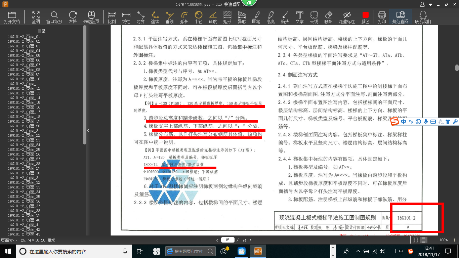Open the PDF app on the taskbar
Viewport: 459px width, 258px height.
click(x=258, y=251)
